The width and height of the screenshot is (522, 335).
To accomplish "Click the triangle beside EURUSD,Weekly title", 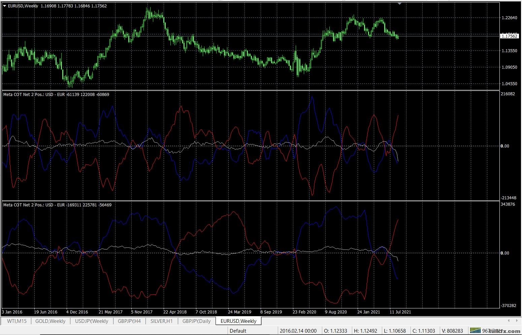I will (4, 6).
